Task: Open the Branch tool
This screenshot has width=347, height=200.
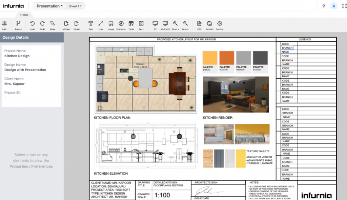Action: click(x=18, y=25)
